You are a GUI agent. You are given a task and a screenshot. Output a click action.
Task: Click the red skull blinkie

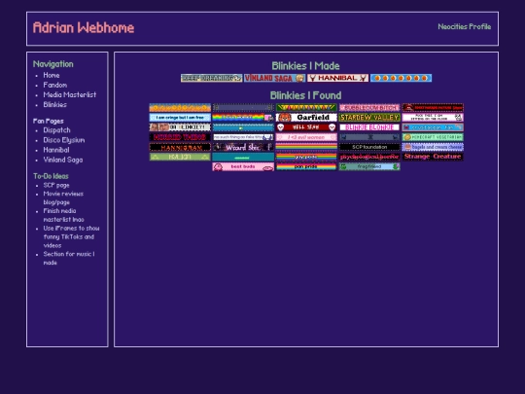[x=306, y=127]
